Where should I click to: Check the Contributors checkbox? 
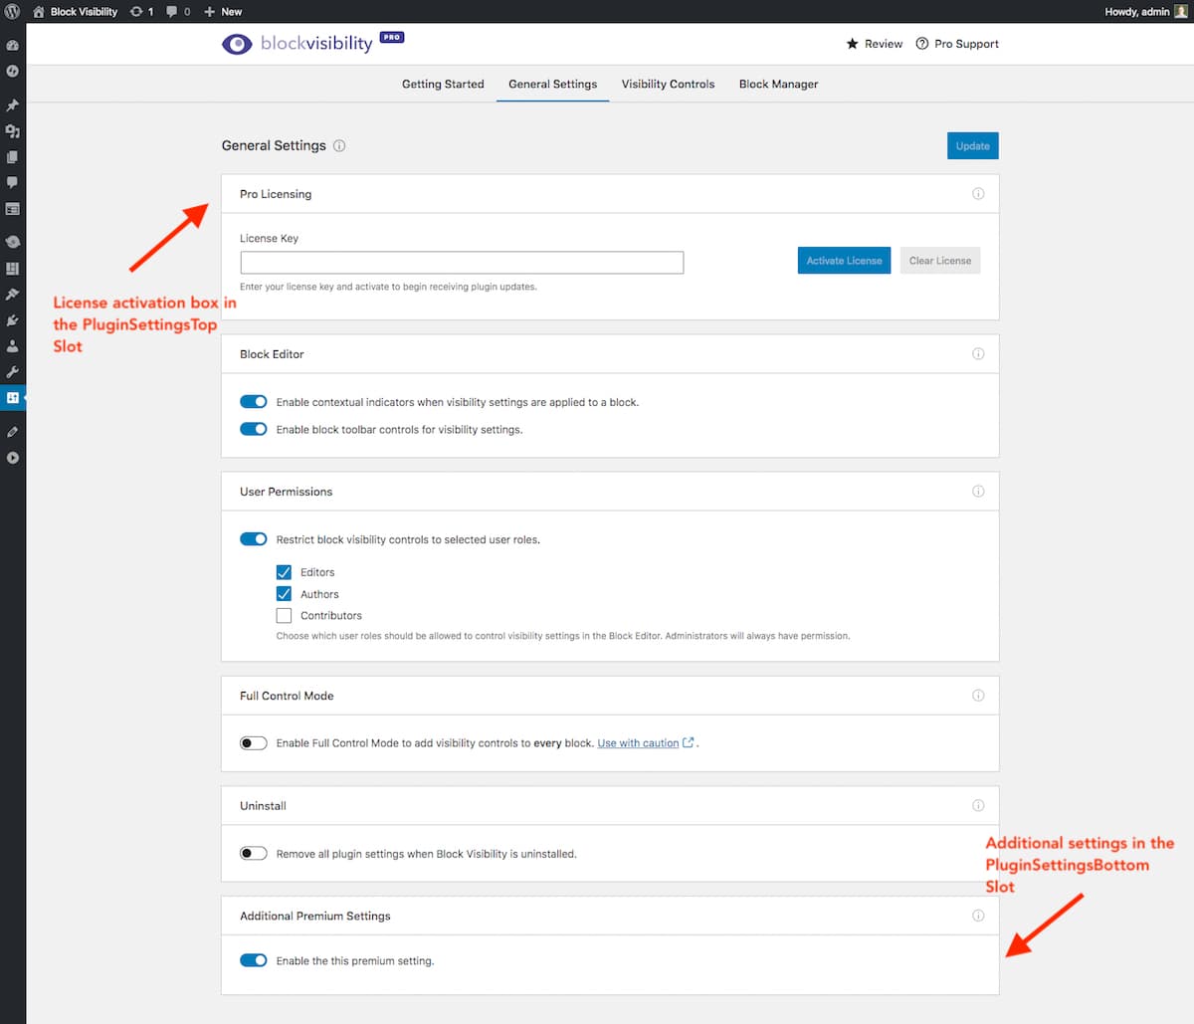285,616
